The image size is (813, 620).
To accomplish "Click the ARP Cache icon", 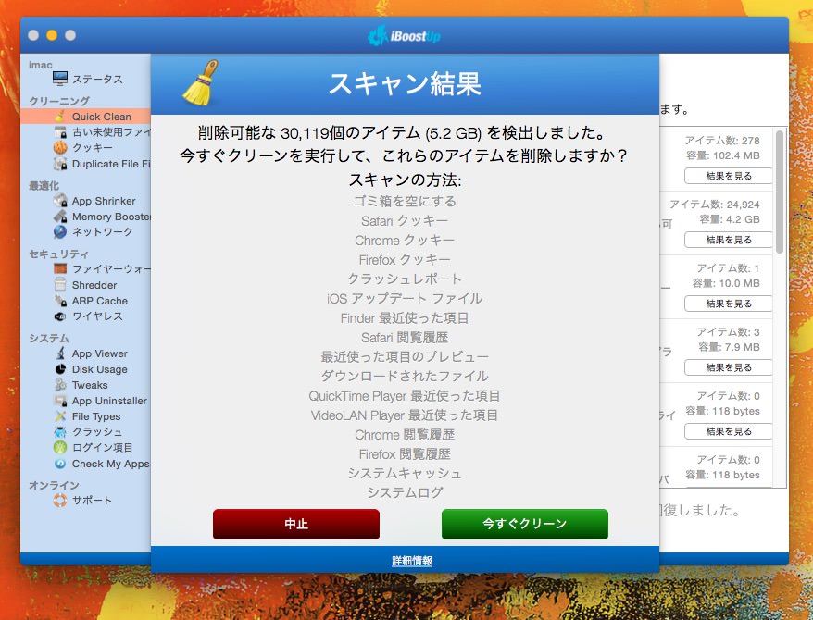I will (x=60, y=301).
